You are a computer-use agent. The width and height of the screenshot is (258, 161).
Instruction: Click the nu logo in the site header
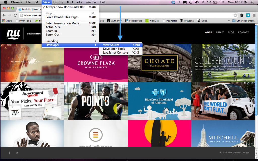13,34
